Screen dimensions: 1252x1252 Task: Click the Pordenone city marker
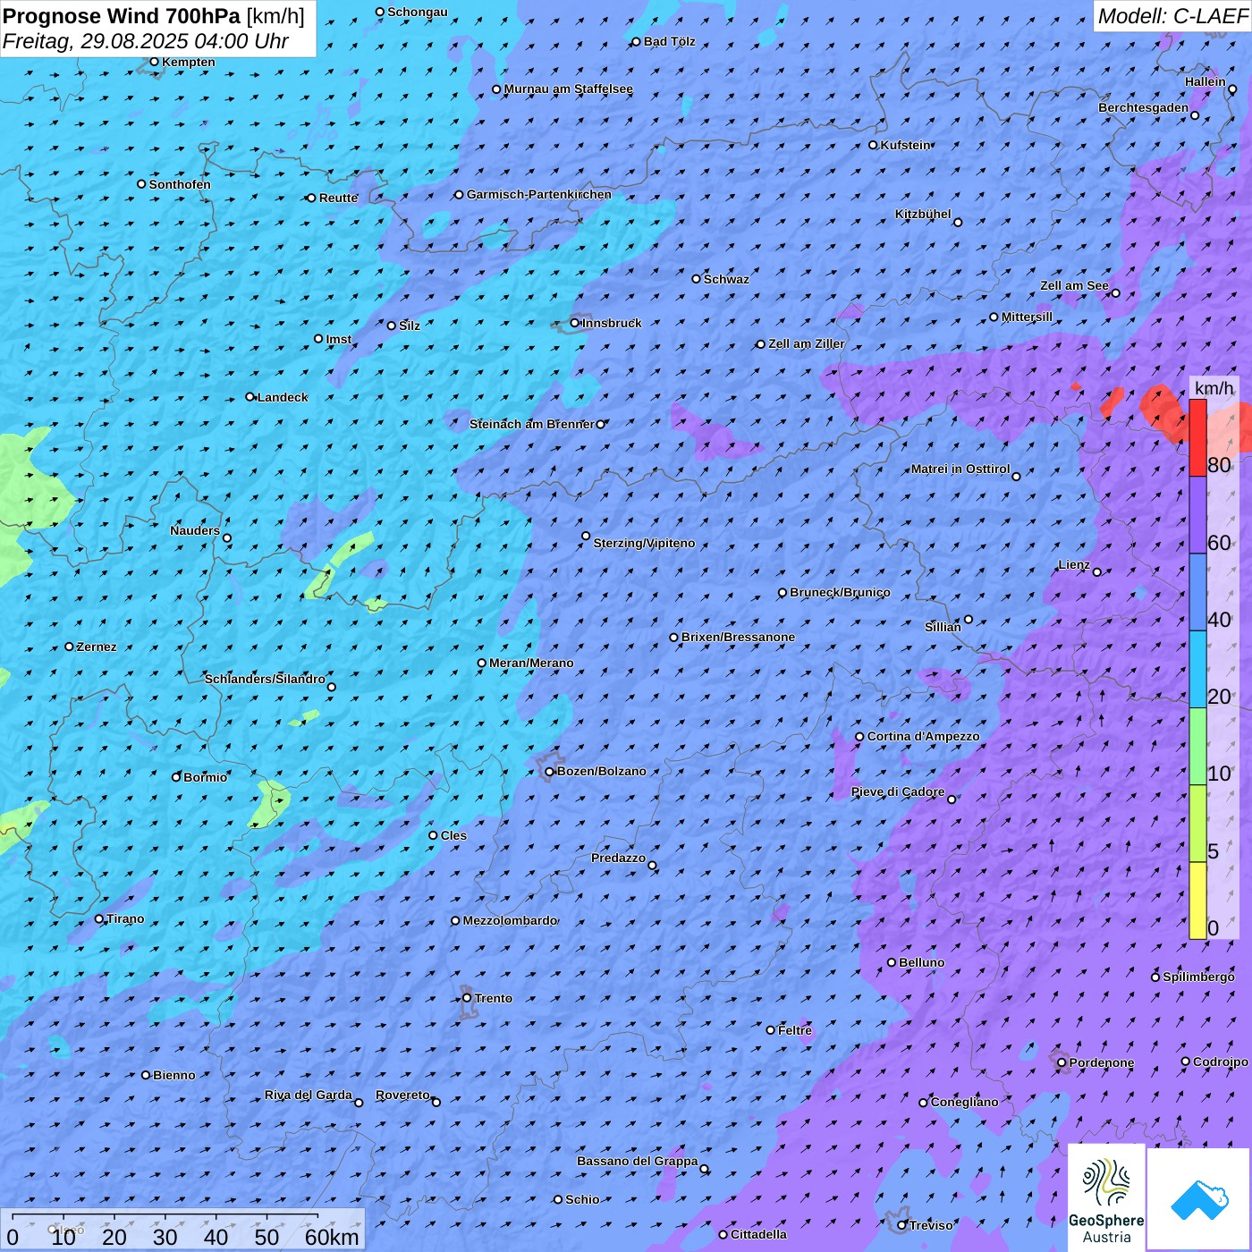1062,1063
